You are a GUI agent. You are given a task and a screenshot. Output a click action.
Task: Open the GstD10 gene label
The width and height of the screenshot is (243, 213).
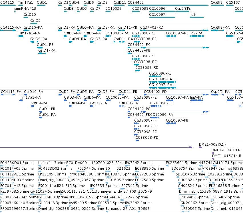point(30,14)
